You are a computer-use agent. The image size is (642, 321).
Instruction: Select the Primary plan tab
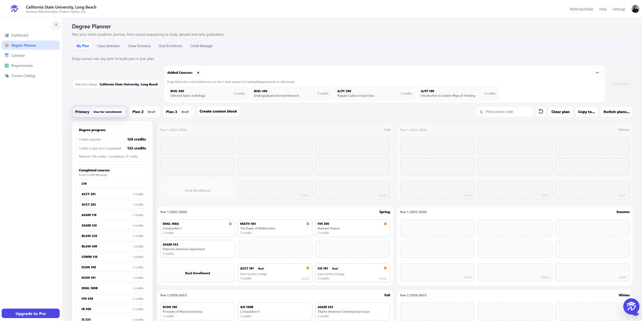click(100, 112)
